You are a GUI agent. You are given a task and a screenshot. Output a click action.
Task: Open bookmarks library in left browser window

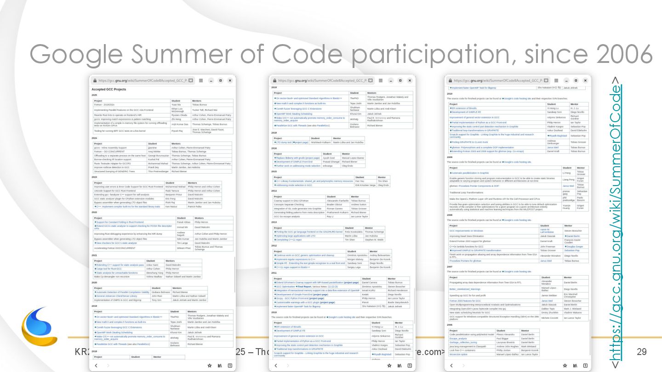(x=220, y=366)
